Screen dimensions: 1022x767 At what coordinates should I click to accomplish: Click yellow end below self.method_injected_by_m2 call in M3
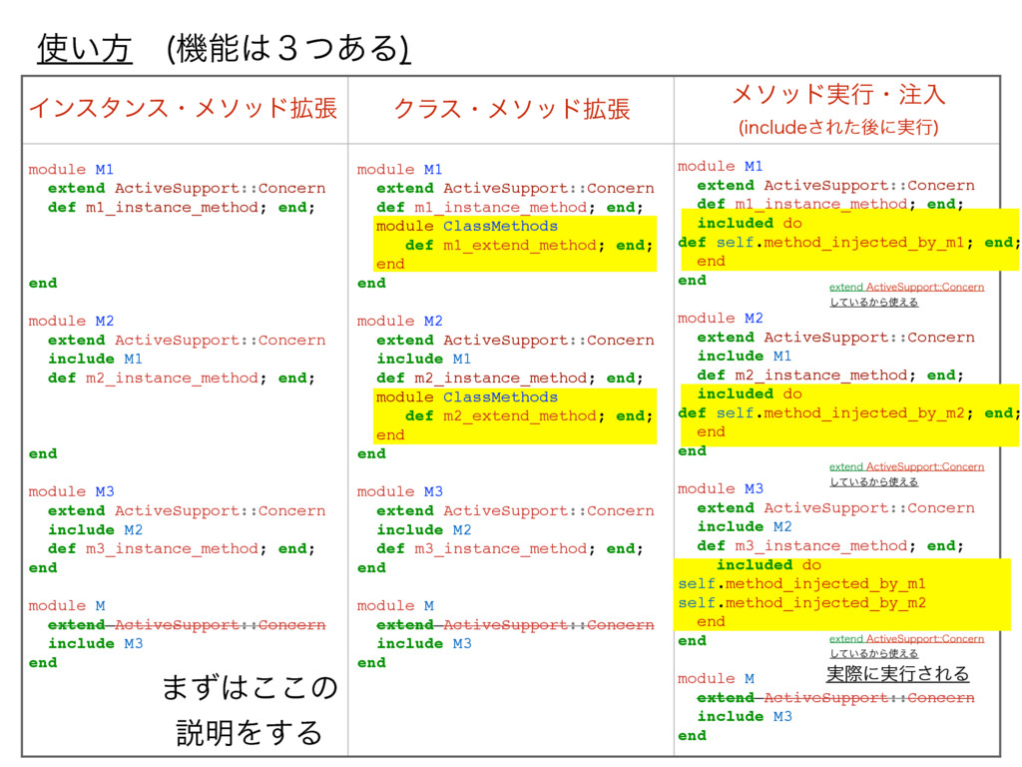pos(711,622)
